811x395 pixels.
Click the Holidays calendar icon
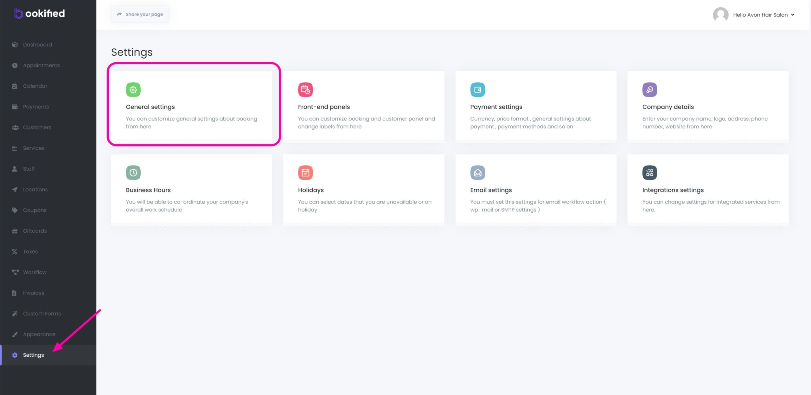click(305, 172)
